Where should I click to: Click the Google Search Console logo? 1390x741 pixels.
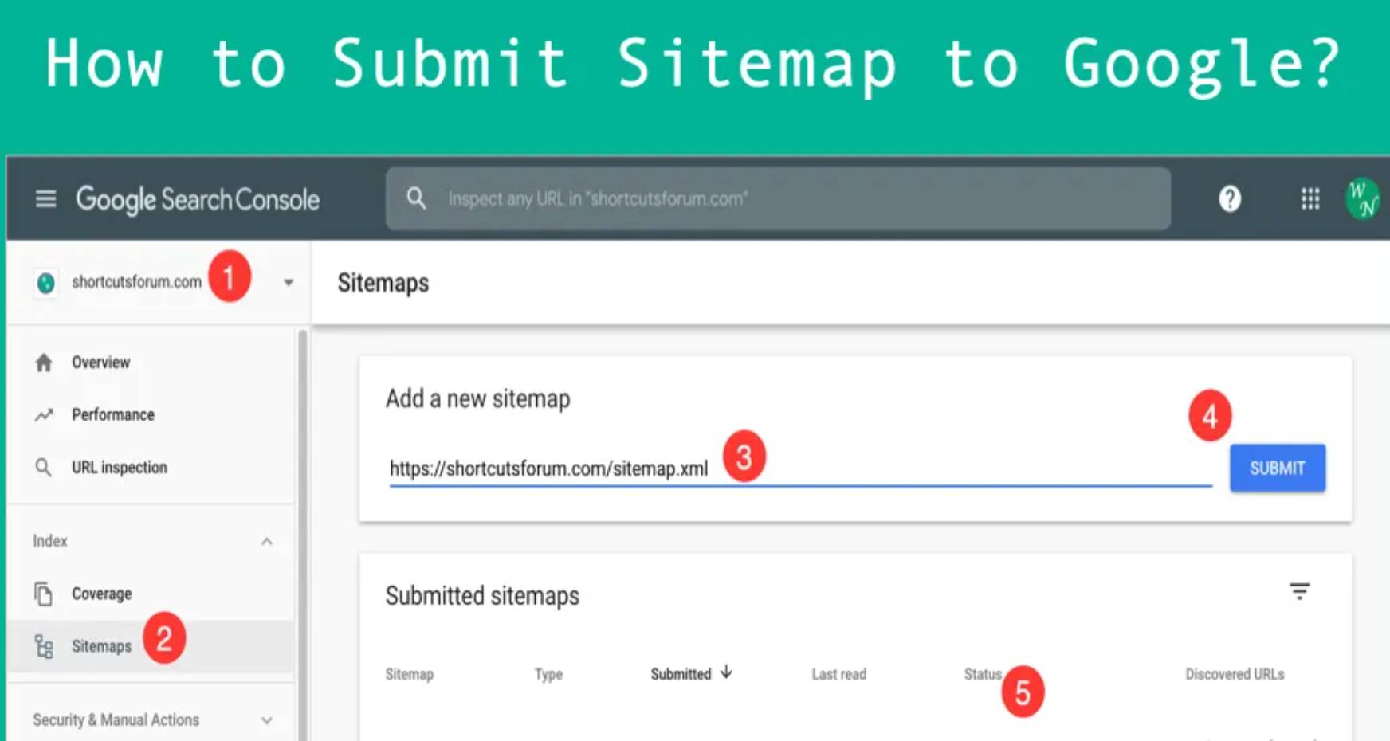click(x=198, y=199)
